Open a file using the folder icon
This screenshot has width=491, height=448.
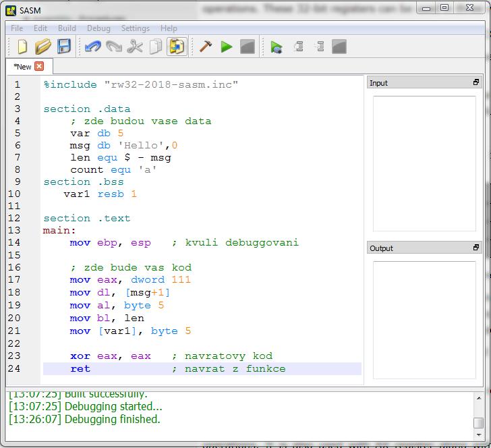coord(43,47)
